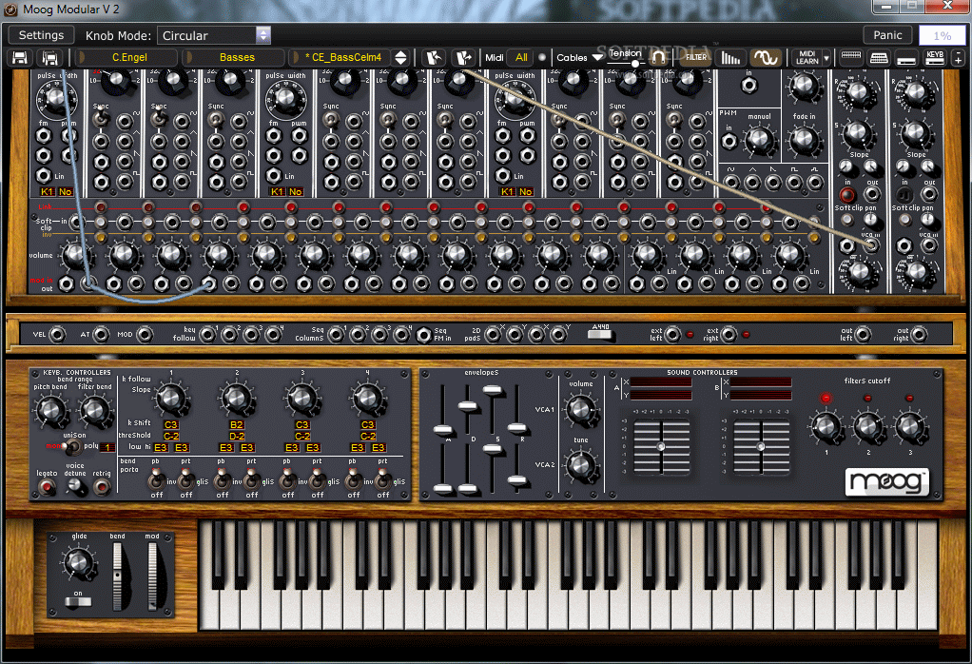Viewport: 972px width, 664px height.
Task: Click the ext left input jack
Action: click(672, 335)
